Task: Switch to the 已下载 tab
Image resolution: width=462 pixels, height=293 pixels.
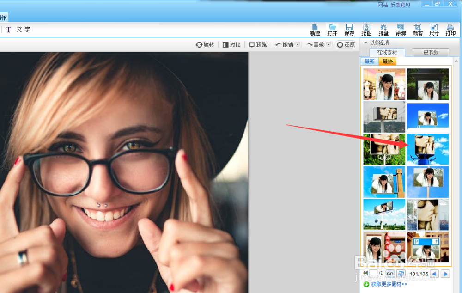Action: [431, 52]
